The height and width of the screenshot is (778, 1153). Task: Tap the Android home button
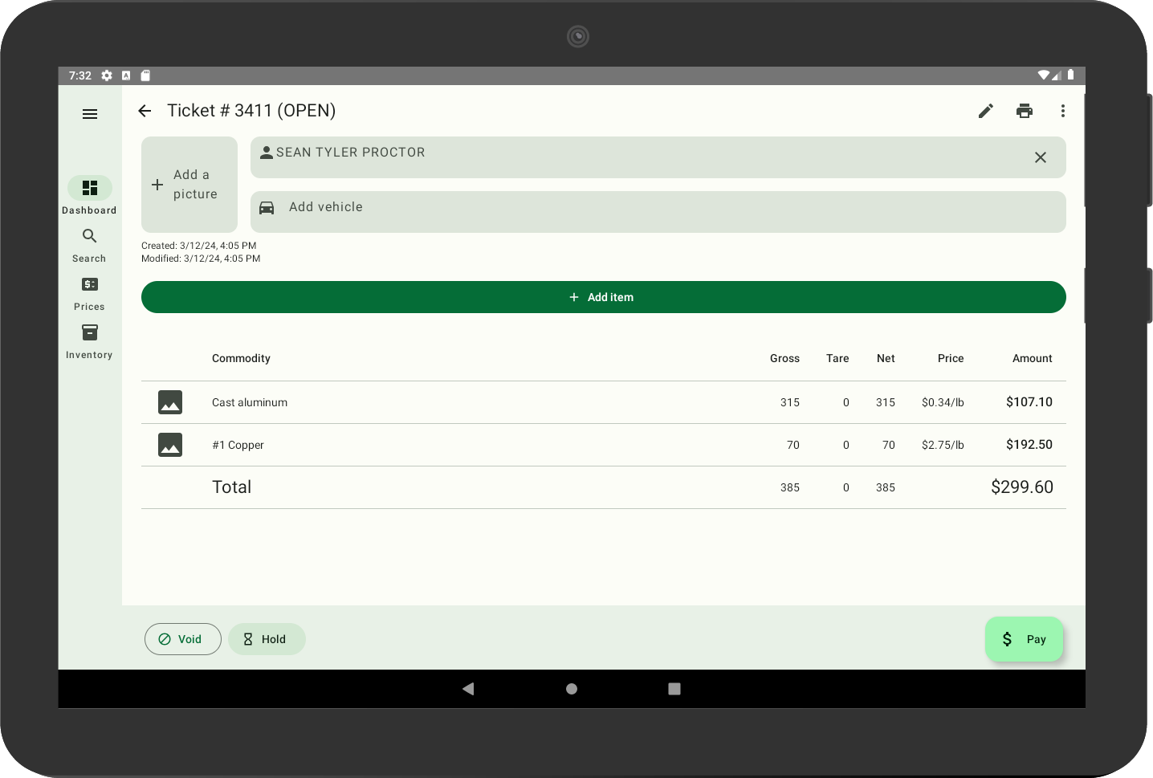point(572,689)
